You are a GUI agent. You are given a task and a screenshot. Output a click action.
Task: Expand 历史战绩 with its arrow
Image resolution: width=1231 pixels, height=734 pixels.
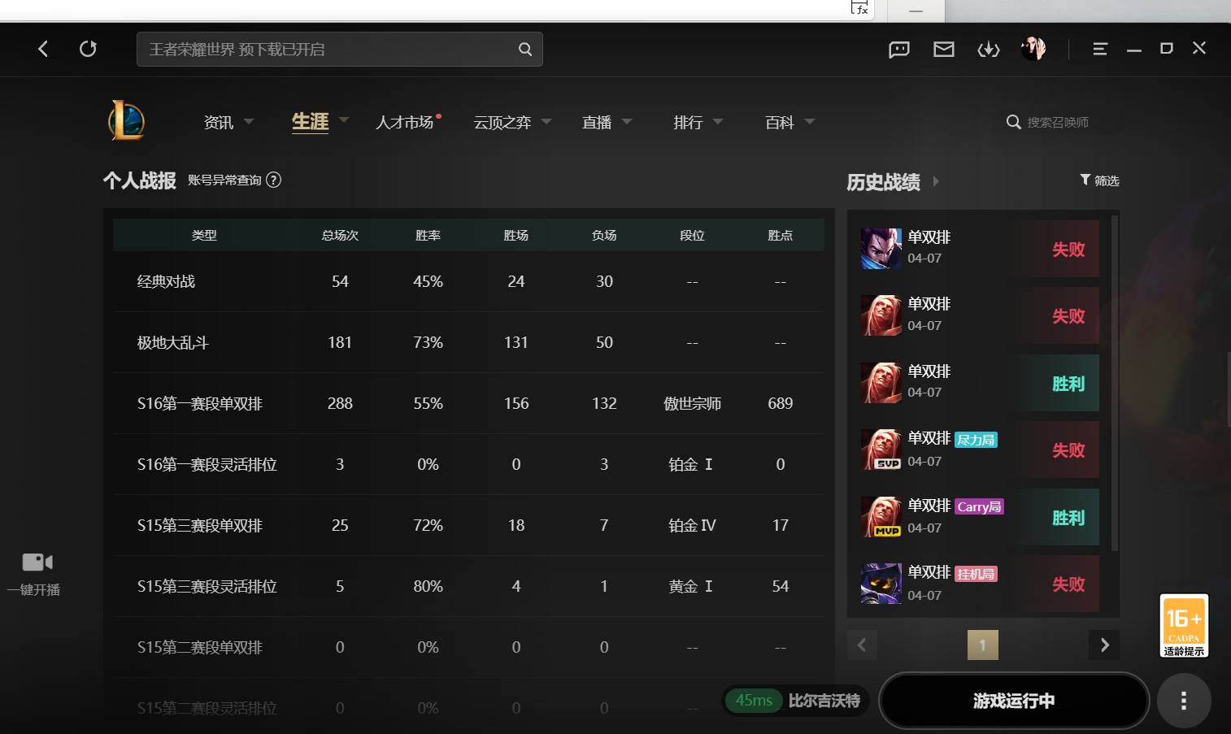pyautogui.click(x=936, y=182)
